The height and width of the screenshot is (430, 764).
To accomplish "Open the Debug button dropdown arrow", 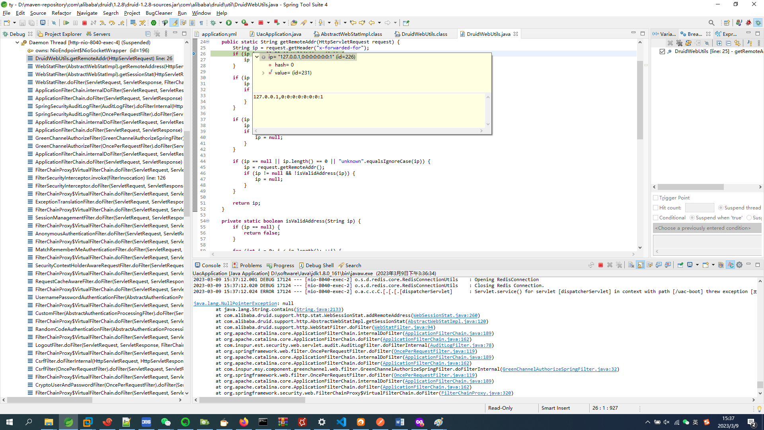I will tap(220, 23).
